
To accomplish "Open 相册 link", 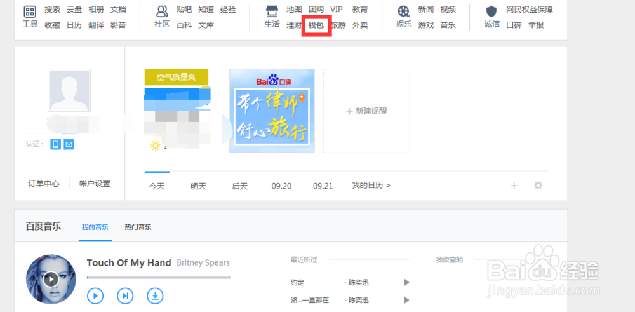I will pos(96,10).
